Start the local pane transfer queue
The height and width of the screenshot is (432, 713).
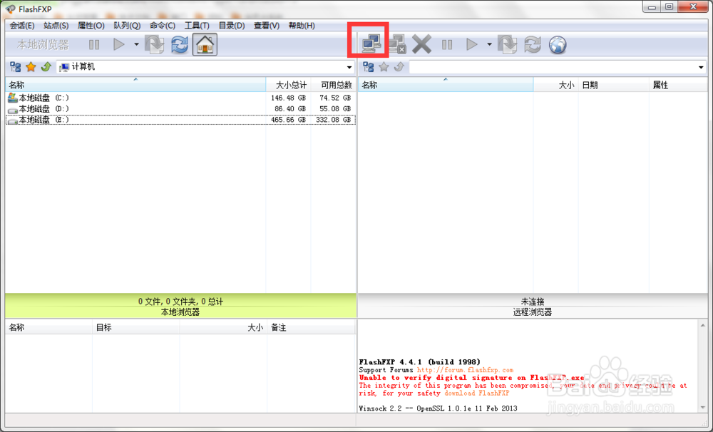118,45
